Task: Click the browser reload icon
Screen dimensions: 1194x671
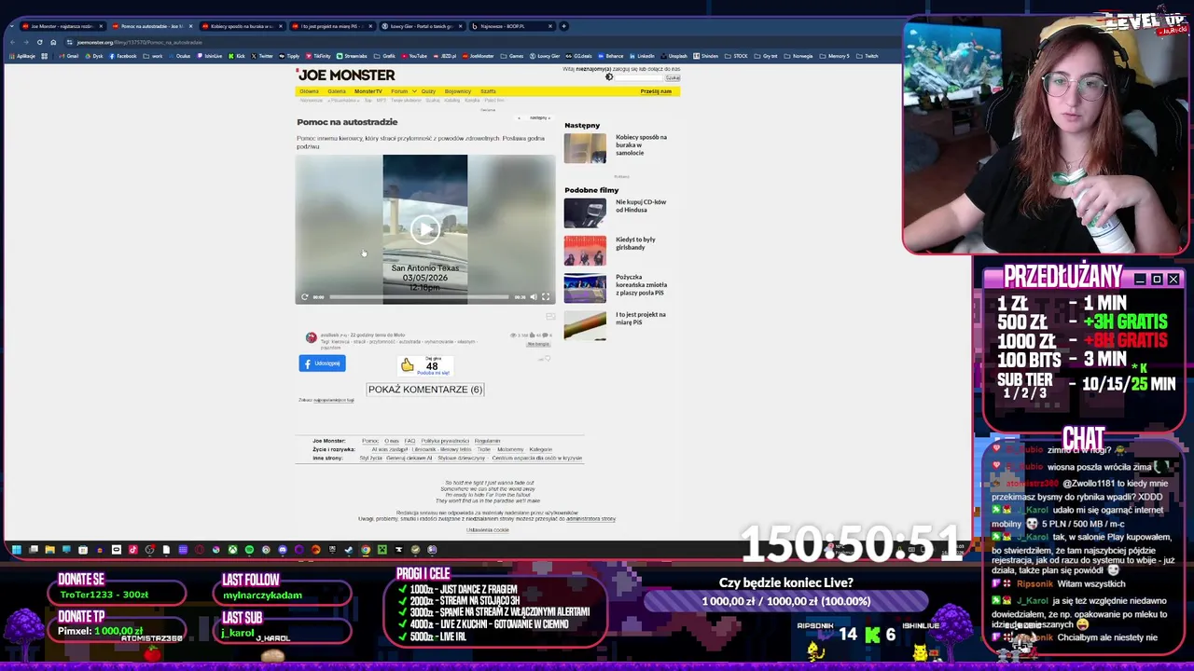Action: (39, 42)
